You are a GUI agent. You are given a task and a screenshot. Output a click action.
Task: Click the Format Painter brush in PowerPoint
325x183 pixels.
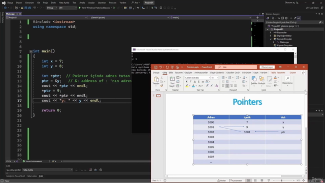(x=161, y=86)
